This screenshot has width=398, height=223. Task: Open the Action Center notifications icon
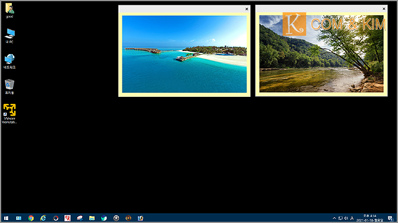[390, 218]
